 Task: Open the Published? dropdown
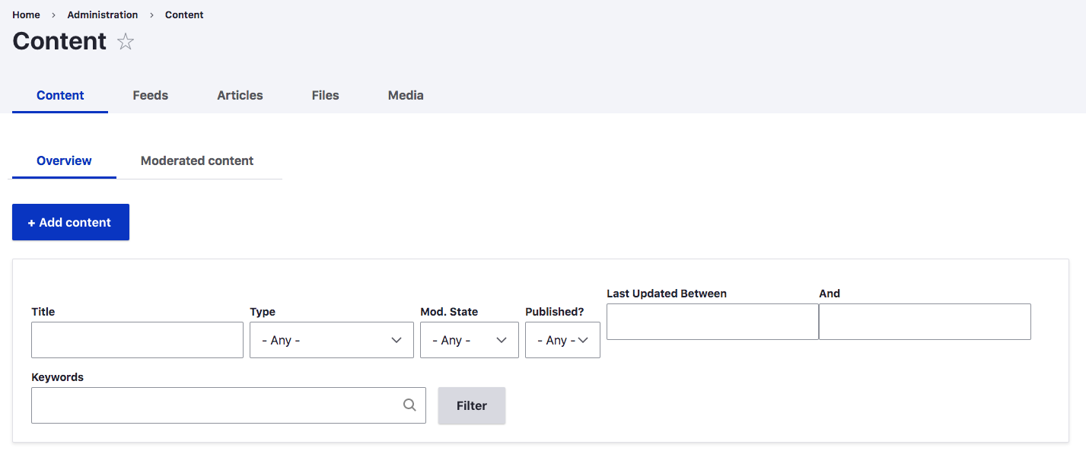(562, 340)
